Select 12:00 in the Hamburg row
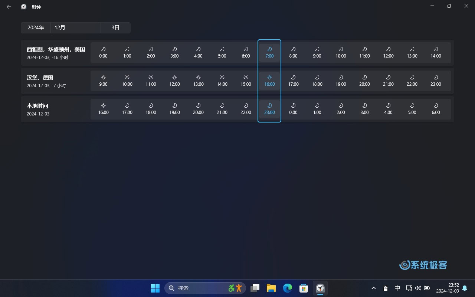This screenshot has width=475, height=297. pos(174,81)
